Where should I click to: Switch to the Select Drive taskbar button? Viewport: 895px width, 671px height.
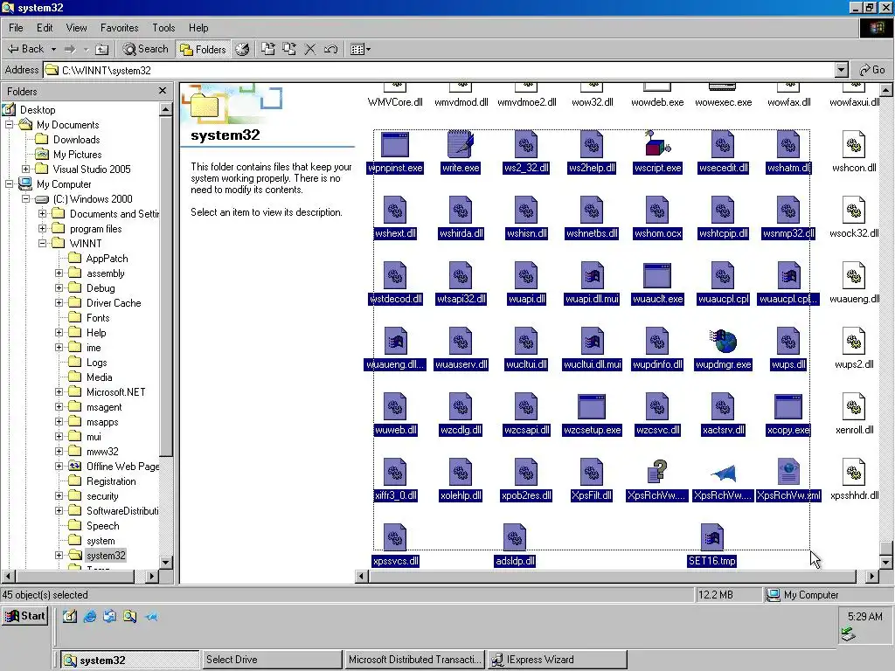[271, 660]
